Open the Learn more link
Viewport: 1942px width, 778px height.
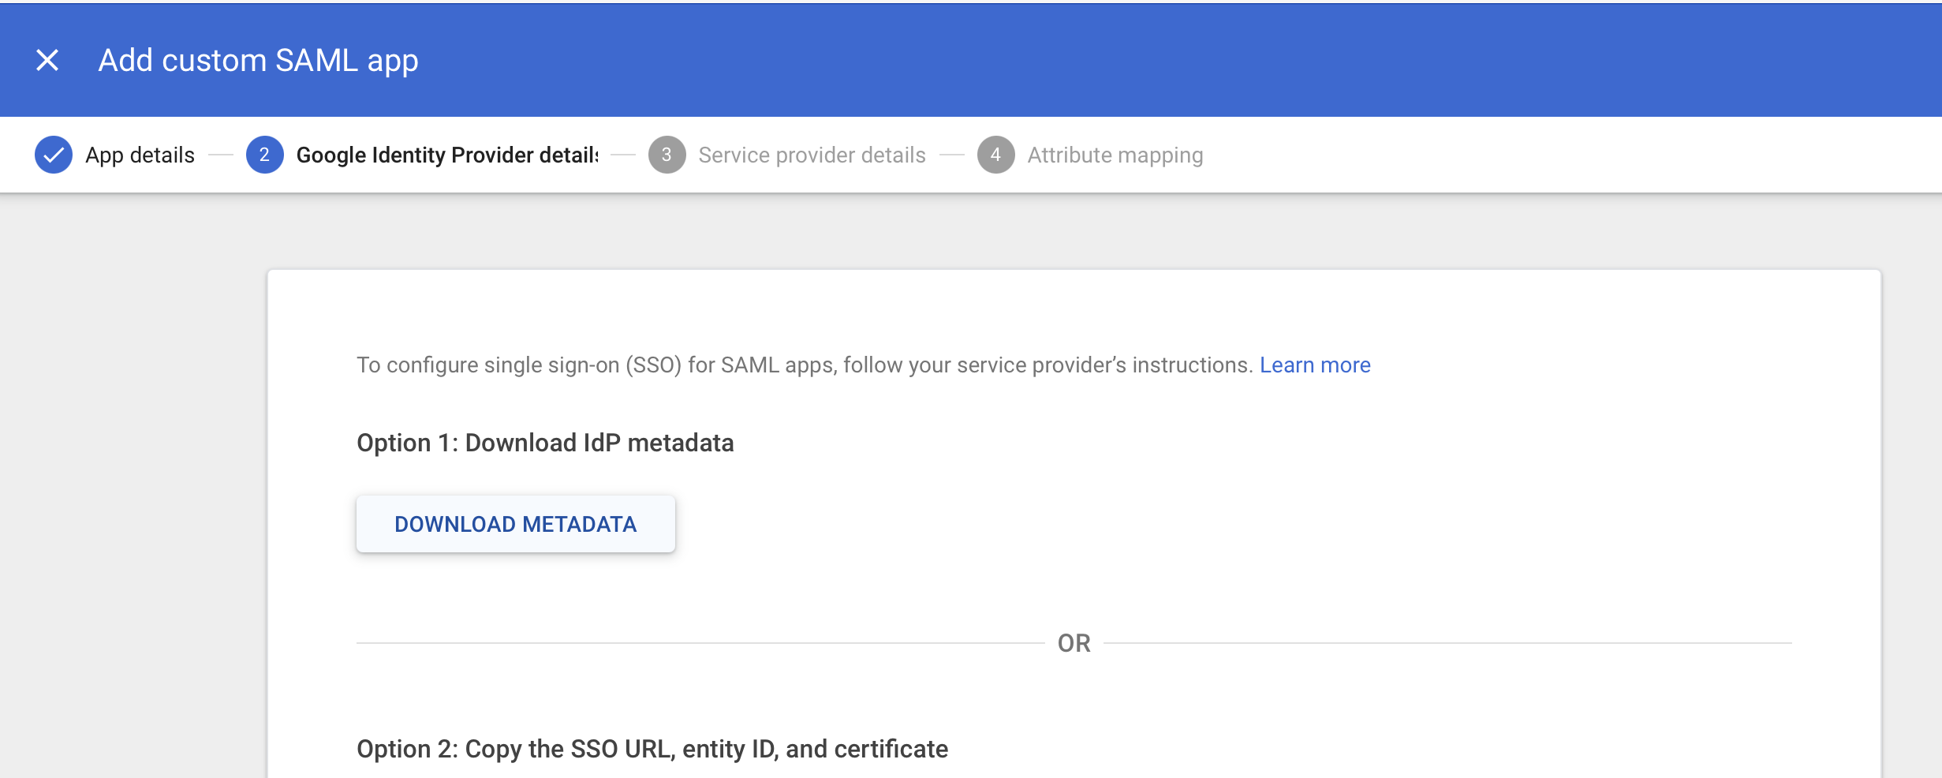[1315, 365]
